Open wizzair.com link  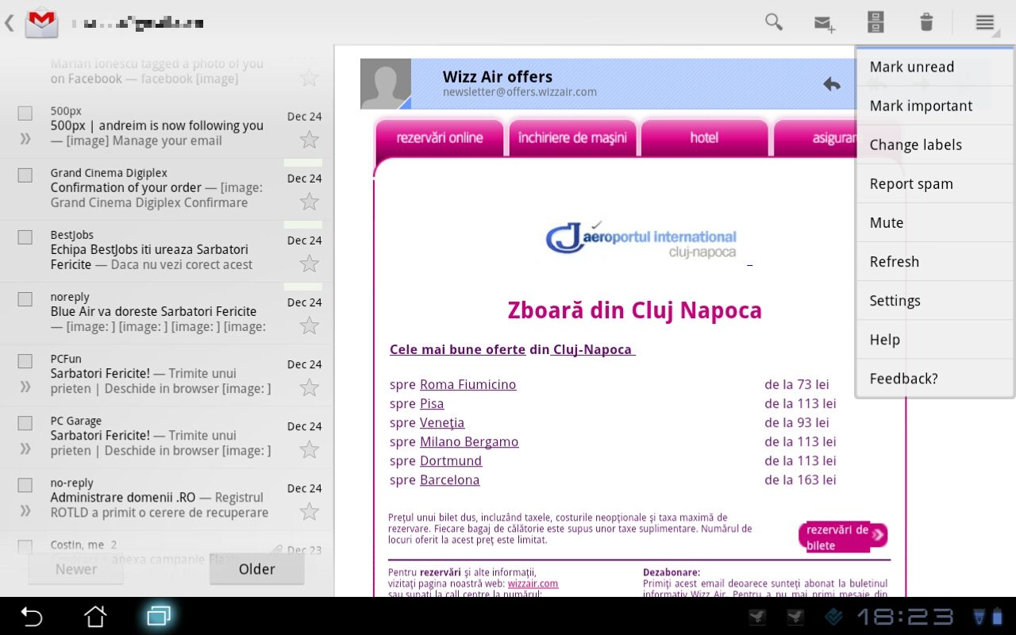pos(533,583)
